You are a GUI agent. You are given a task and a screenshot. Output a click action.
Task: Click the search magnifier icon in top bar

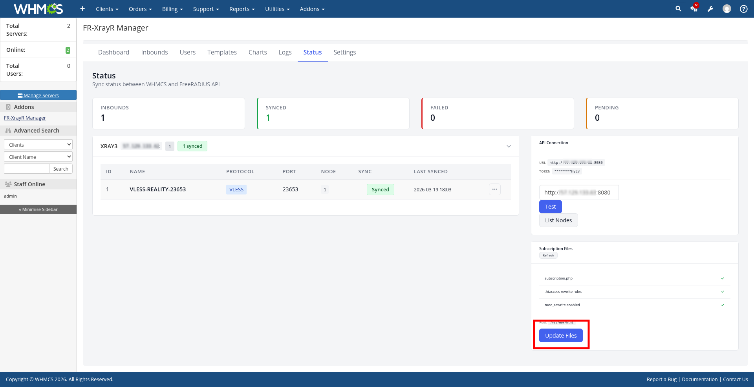point(678,9)
